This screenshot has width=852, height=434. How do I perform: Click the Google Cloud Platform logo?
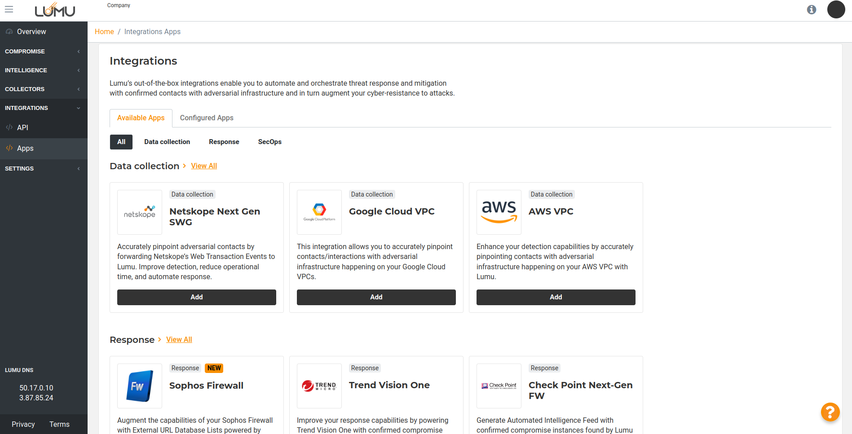(x=319, y=212)
